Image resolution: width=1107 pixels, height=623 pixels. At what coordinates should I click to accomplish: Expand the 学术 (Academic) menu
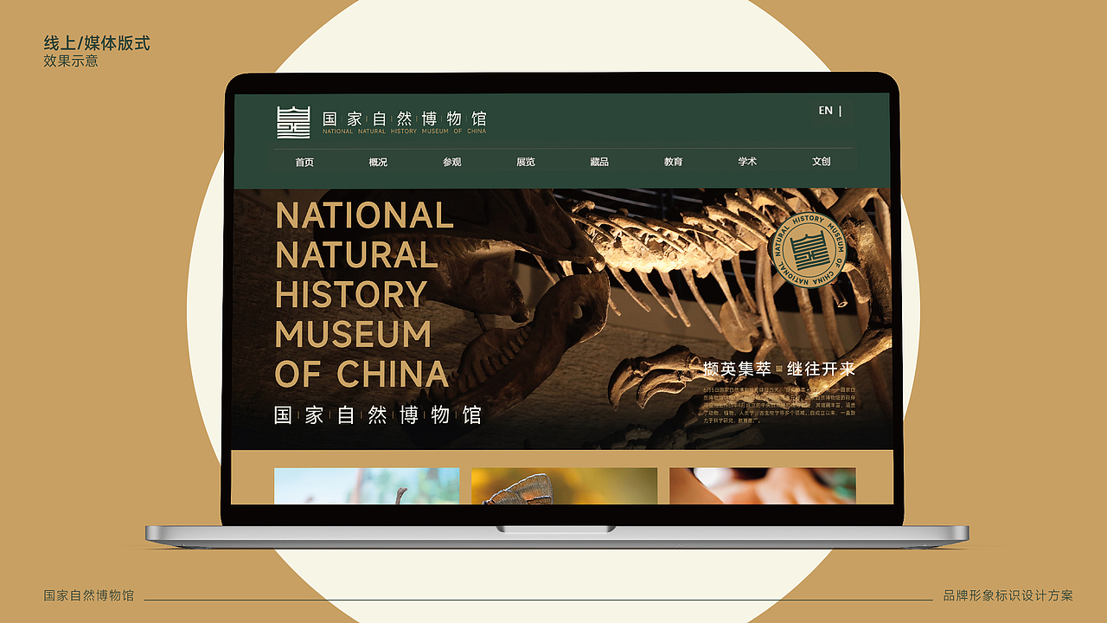click(x=747, y=162)
